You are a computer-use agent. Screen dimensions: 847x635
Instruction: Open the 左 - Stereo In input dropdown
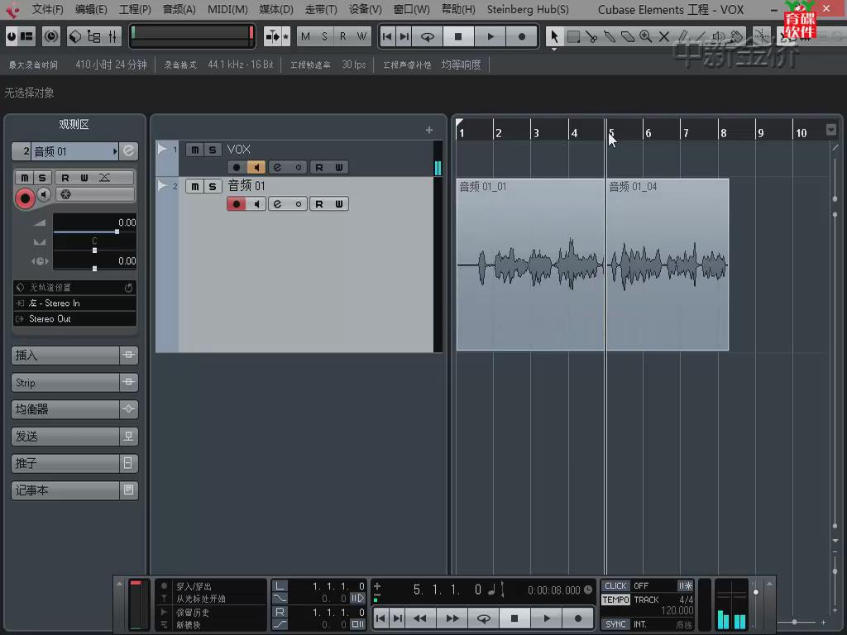75,303
